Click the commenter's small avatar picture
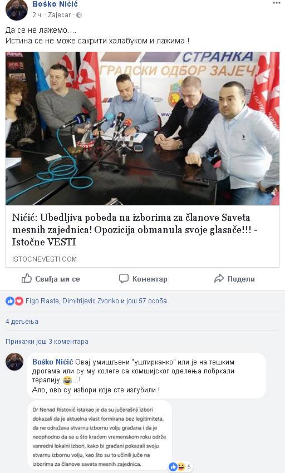 point(14,362)
